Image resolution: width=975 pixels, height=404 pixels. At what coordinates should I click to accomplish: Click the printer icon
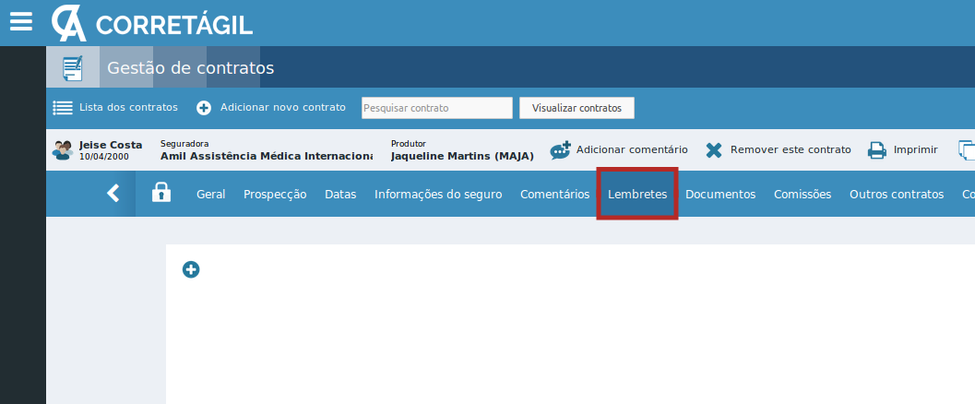[876, 149]
